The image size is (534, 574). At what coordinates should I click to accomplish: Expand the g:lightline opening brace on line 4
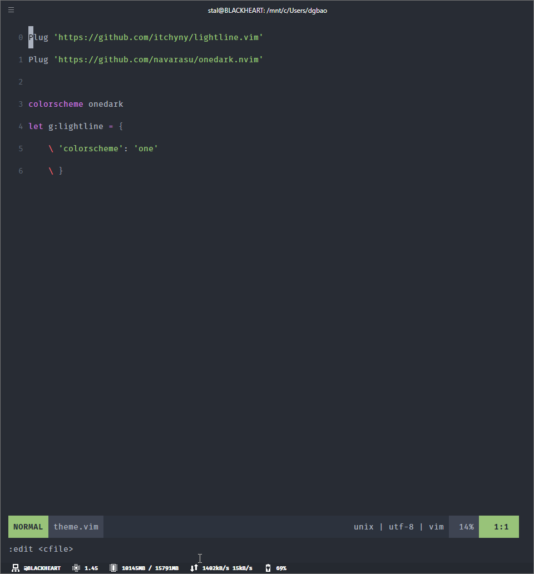(x=121, y=126)
